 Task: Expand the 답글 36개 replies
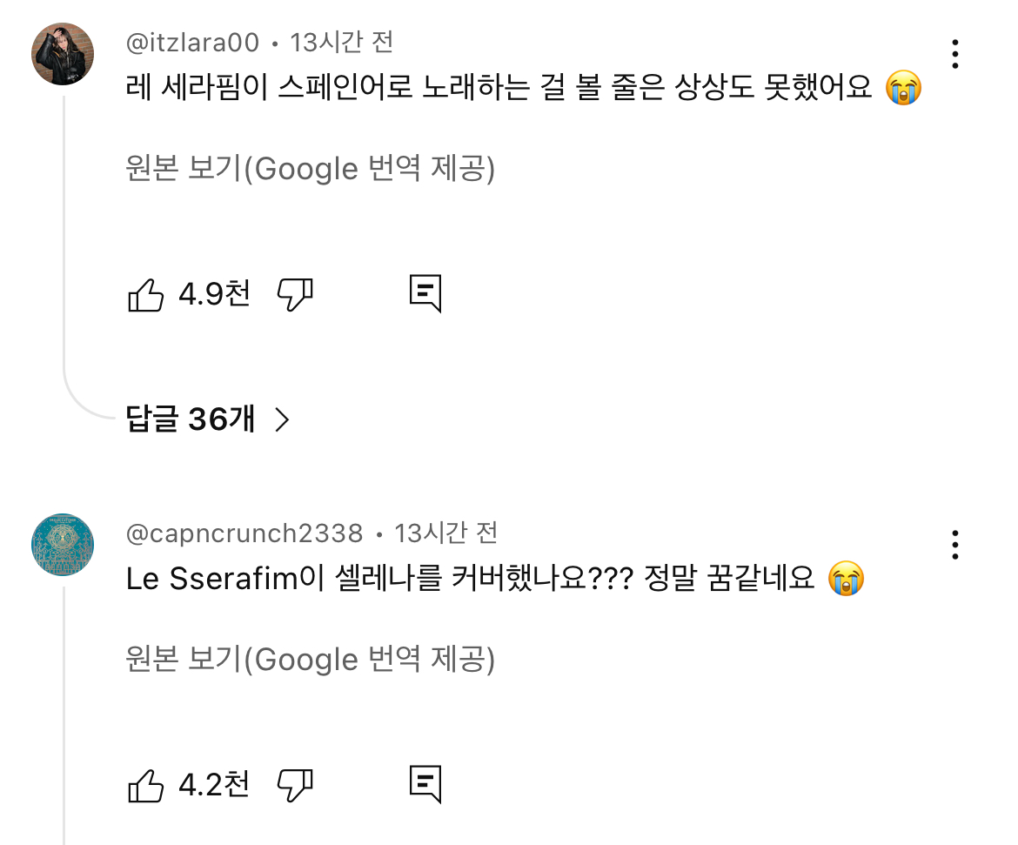pyautogui.click(x=191, y=420)
